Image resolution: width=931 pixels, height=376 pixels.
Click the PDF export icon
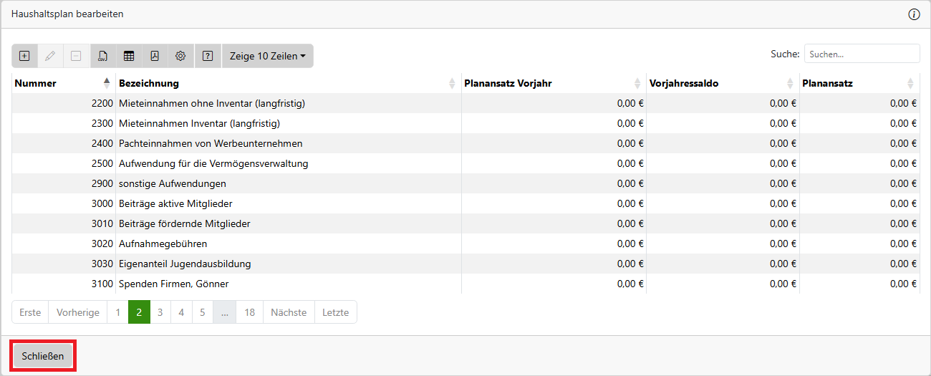pyautogui.click(x=155, y=56)
